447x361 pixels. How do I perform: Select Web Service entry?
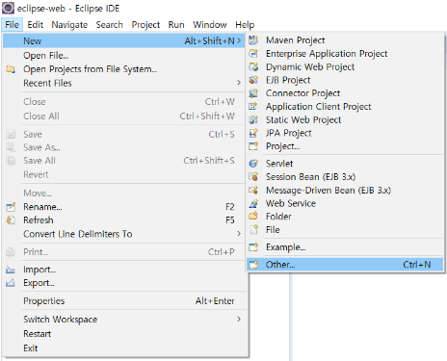click(345, 203)
